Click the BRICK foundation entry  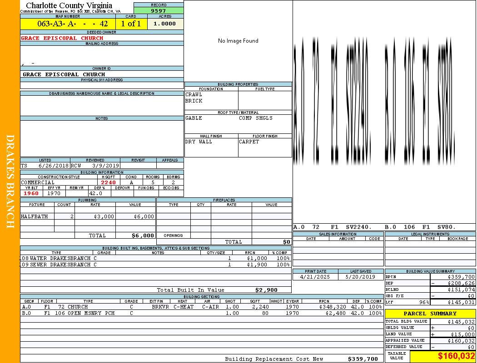pos(194,101)
